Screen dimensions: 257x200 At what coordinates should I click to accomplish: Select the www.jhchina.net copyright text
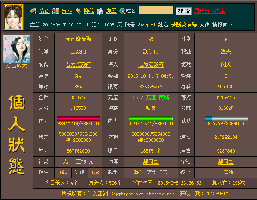(155, 194)
